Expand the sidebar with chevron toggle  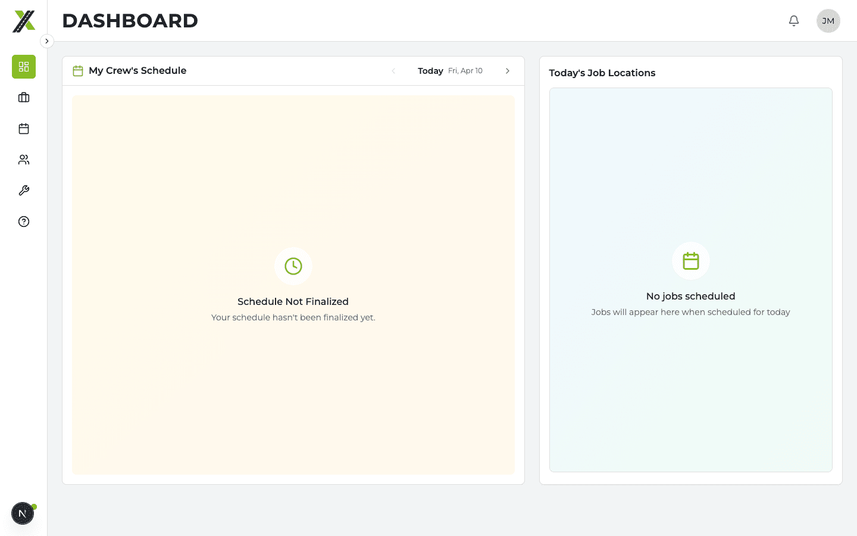pyautogui.click(x=47, y=41)
